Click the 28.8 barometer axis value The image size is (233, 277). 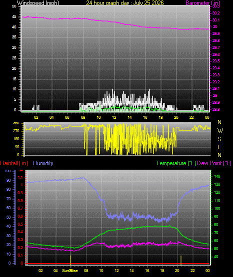pyautogui.click(x=216, y=109)
